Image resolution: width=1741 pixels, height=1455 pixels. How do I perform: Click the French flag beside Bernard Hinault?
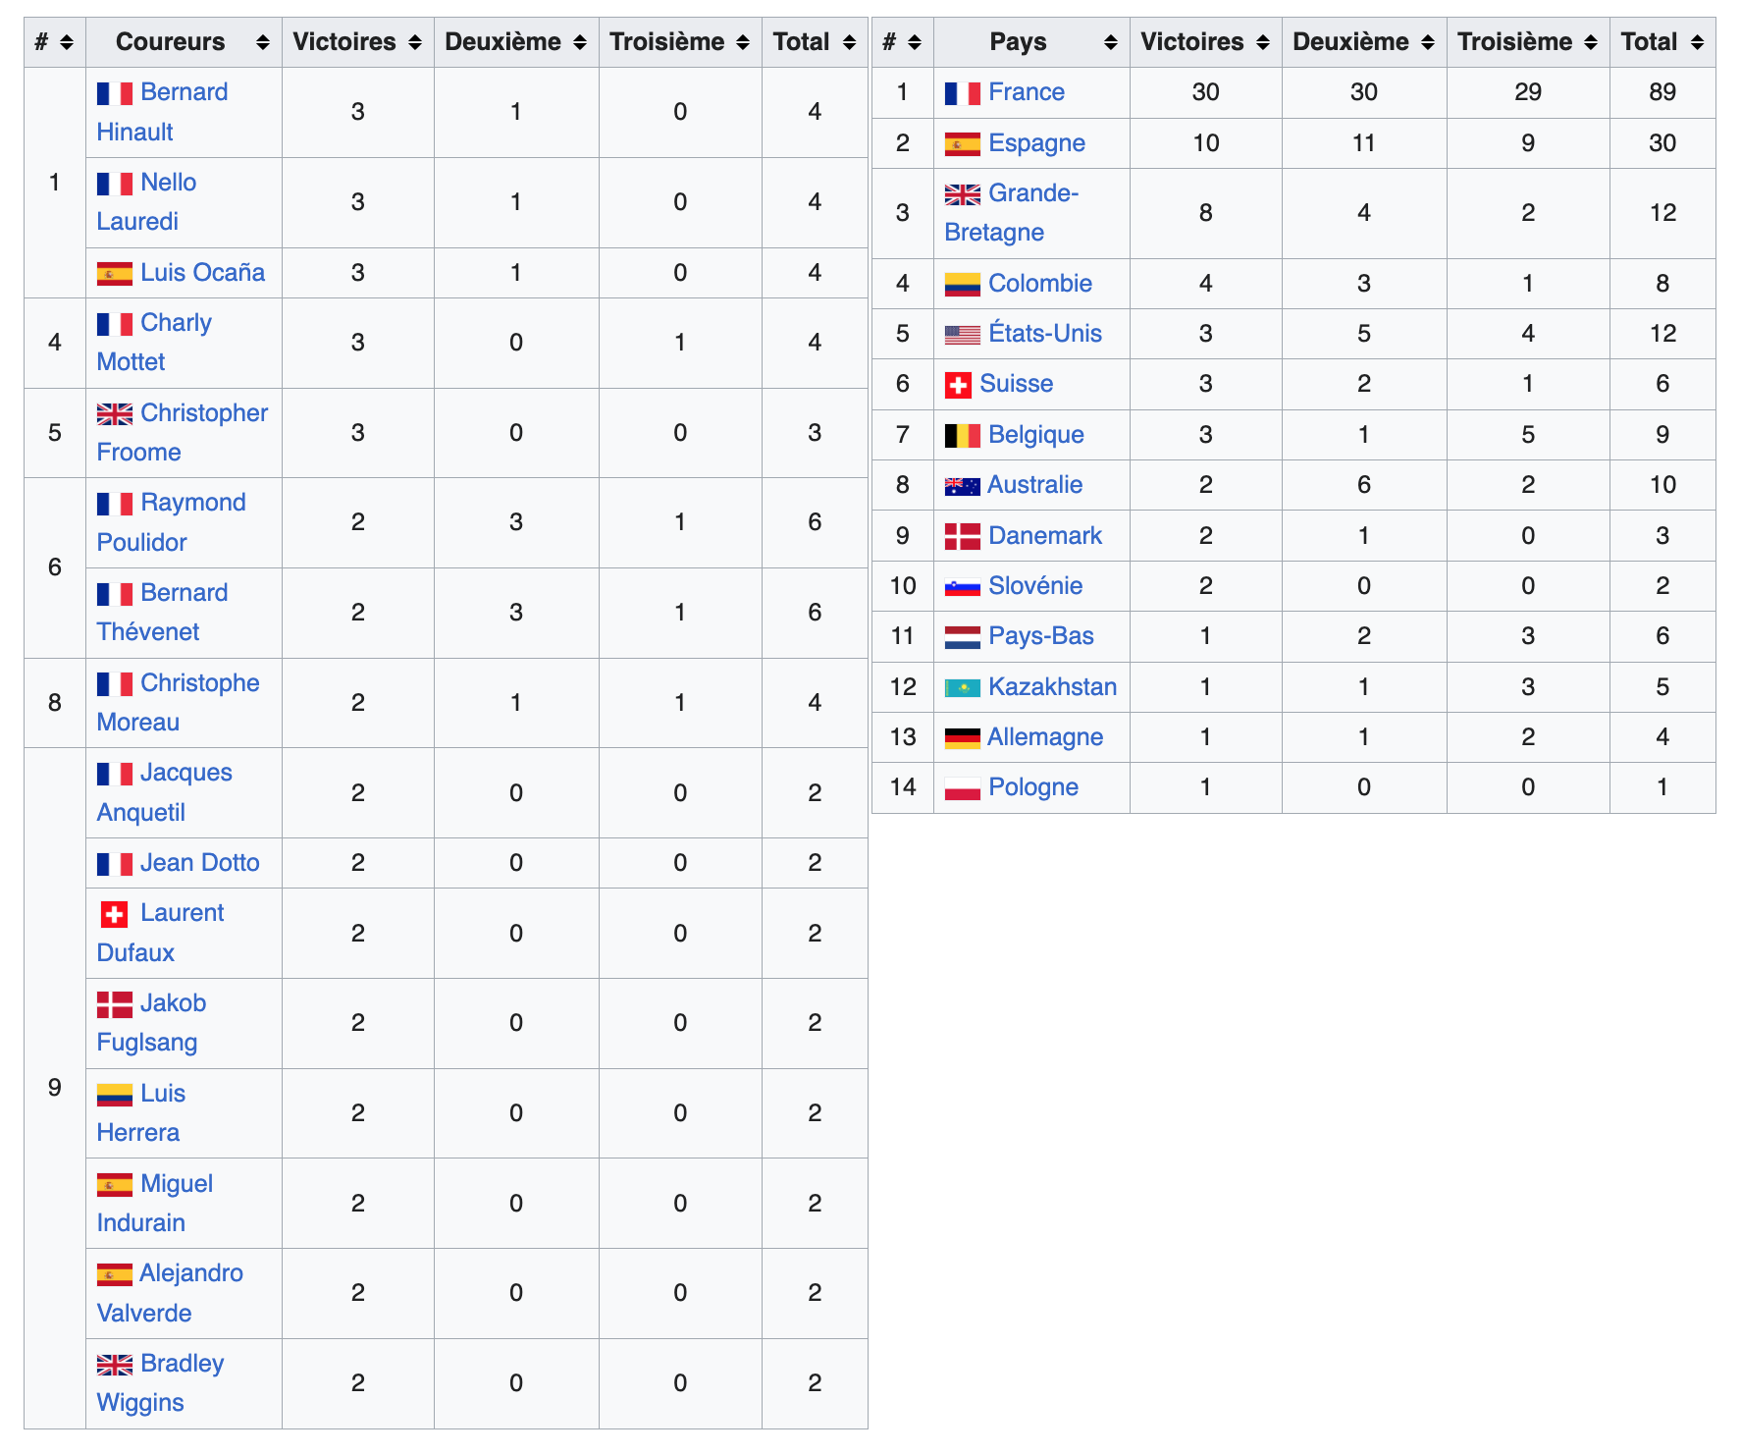pos(114,93)
